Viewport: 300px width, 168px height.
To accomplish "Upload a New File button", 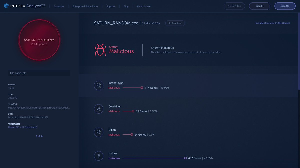I will point(234,6).
